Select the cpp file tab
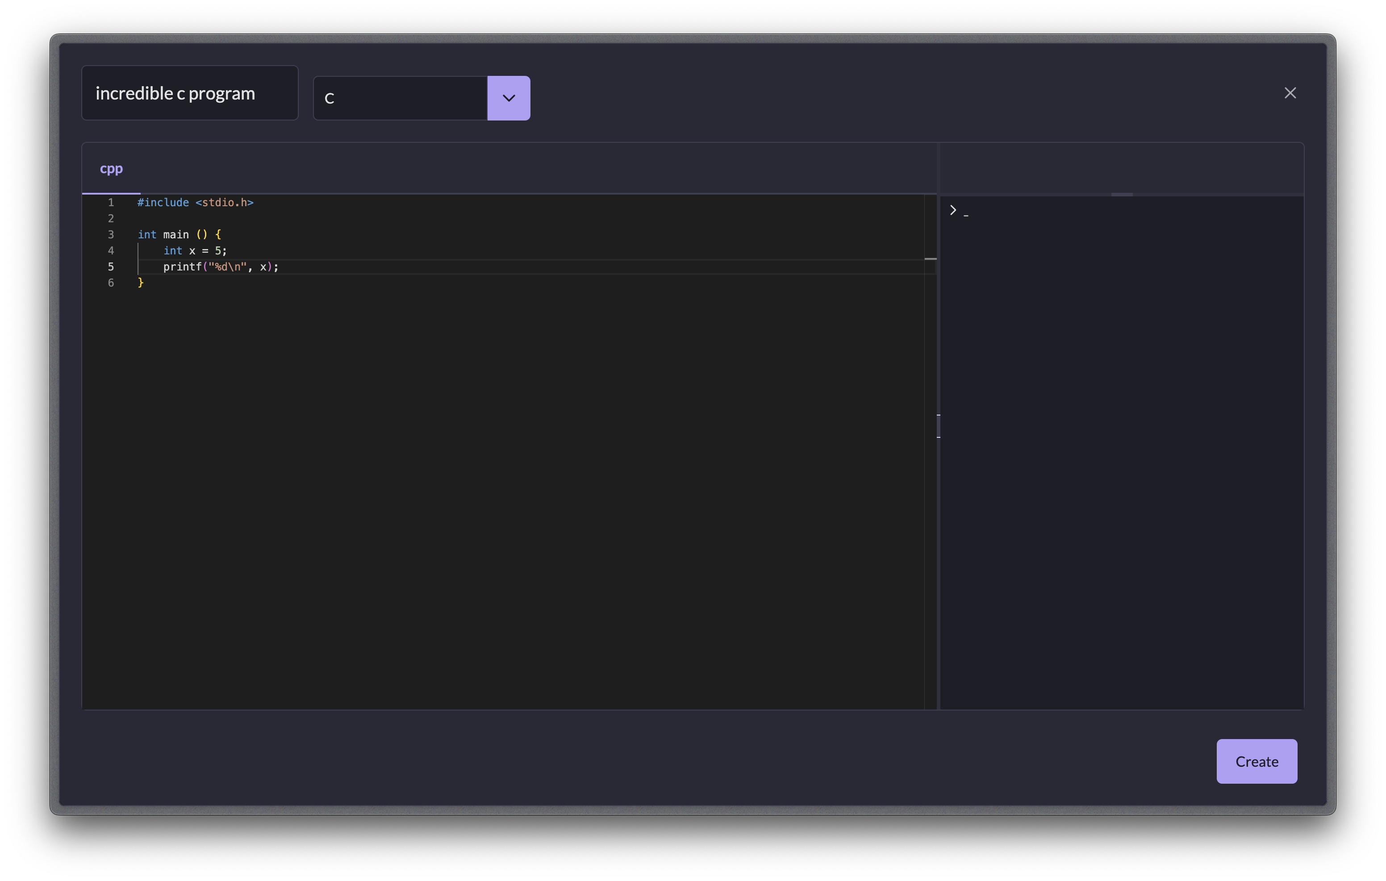The height and width of the screenshot is (881, 1386). [x=111, y=169]
